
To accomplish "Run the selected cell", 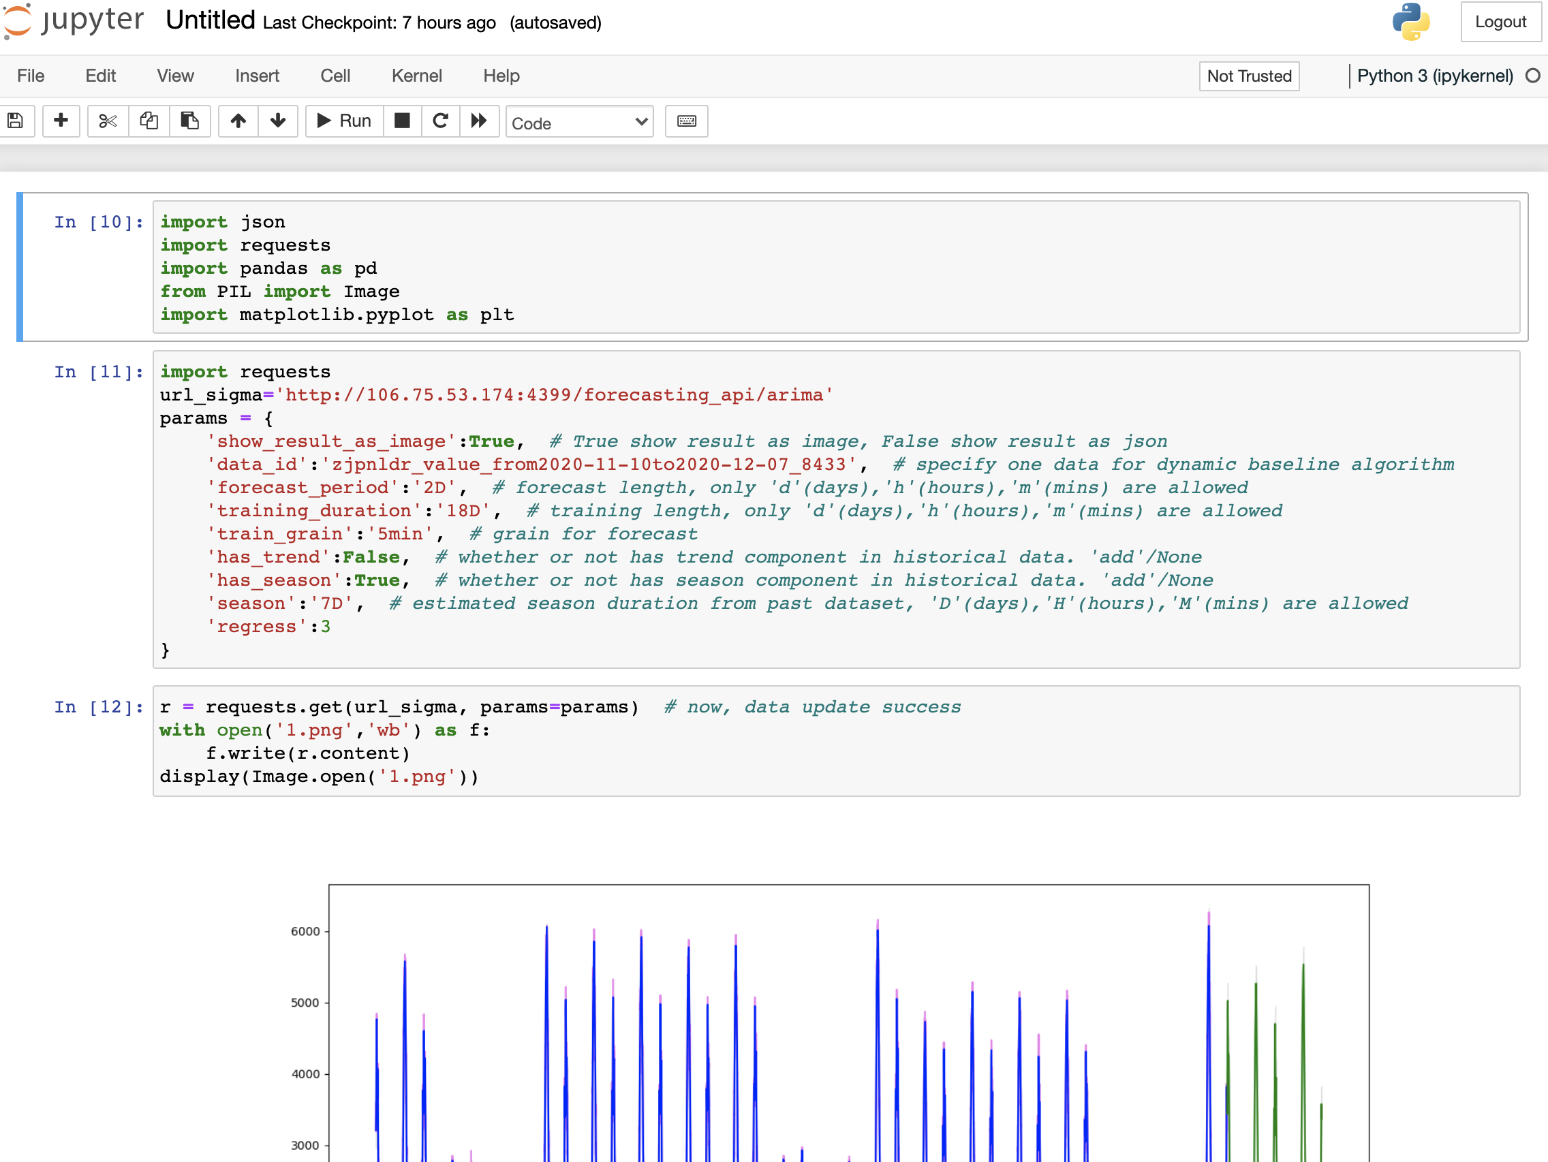I will pos(344,121).
